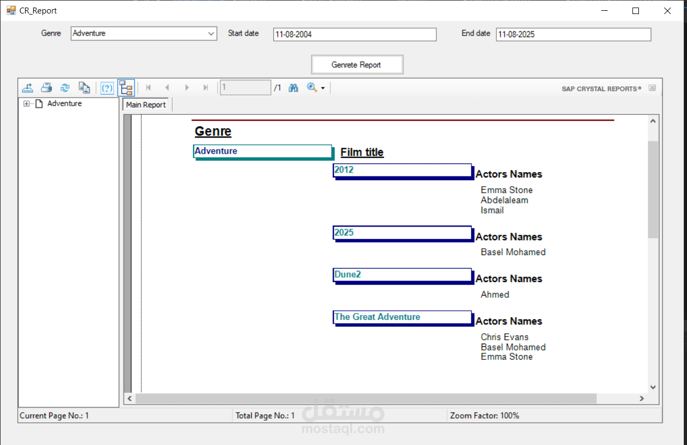Image resolution: width=687 pixels, height=445 pixels.
Task: Go to last page arrow icon
Action: click(205, 87)
